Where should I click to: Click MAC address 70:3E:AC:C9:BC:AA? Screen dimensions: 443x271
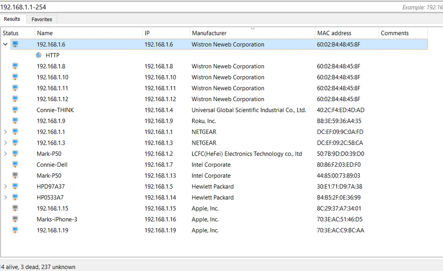click(x=341, y=230)
